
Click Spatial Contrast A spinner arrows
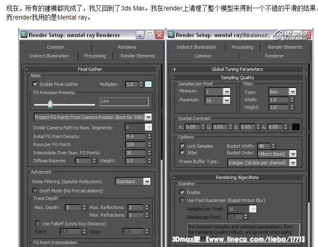click(286, 127)
